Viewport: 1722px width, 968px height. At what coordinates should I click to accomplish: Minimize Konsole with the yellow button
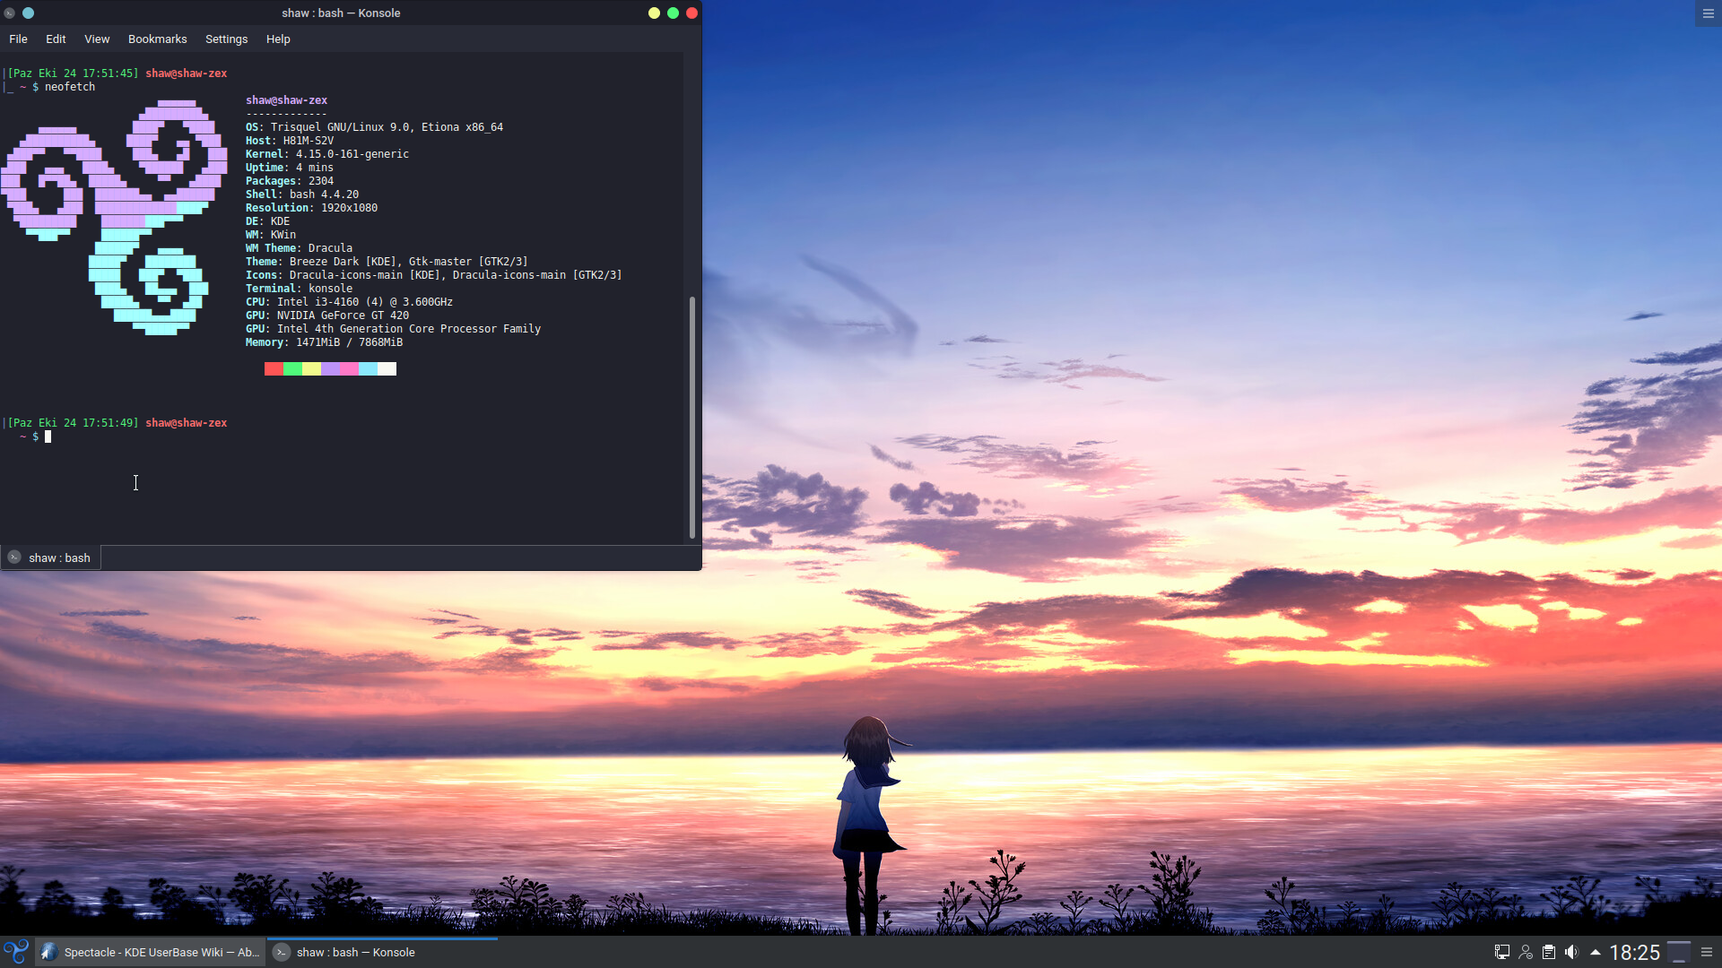tap(654, 13)
